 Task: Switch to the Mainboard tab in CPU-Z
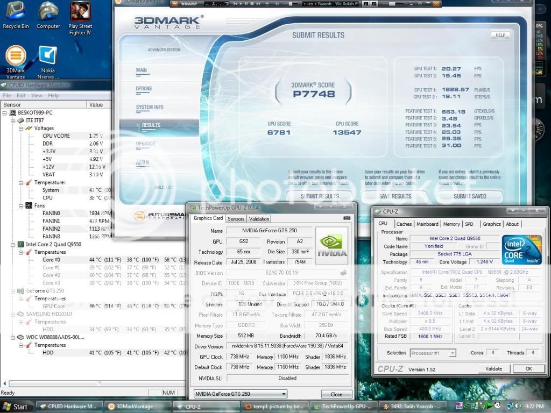point(427,224)
